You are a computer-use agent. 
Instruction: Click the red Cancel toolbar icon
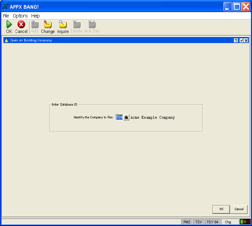coord(21,24)
